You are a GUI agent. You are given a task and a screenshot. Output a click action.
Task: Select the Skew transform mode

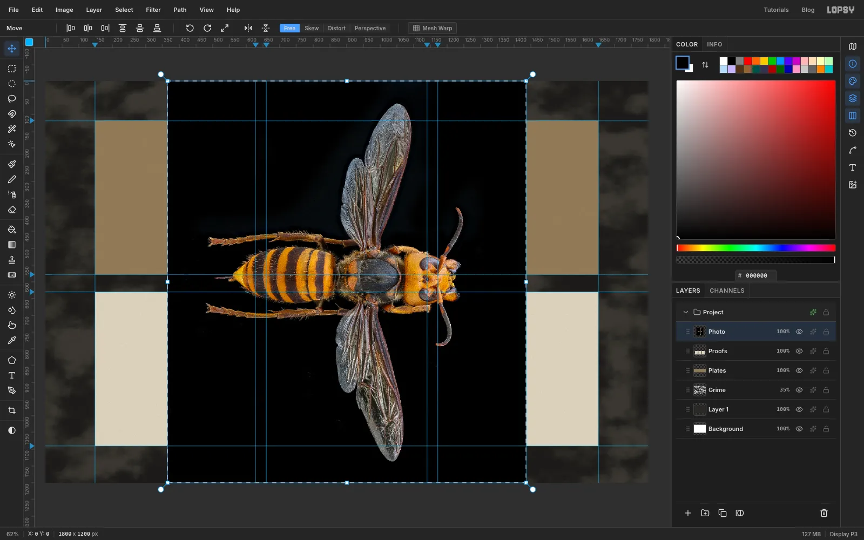pyautogui.click(x=312, y=28)
